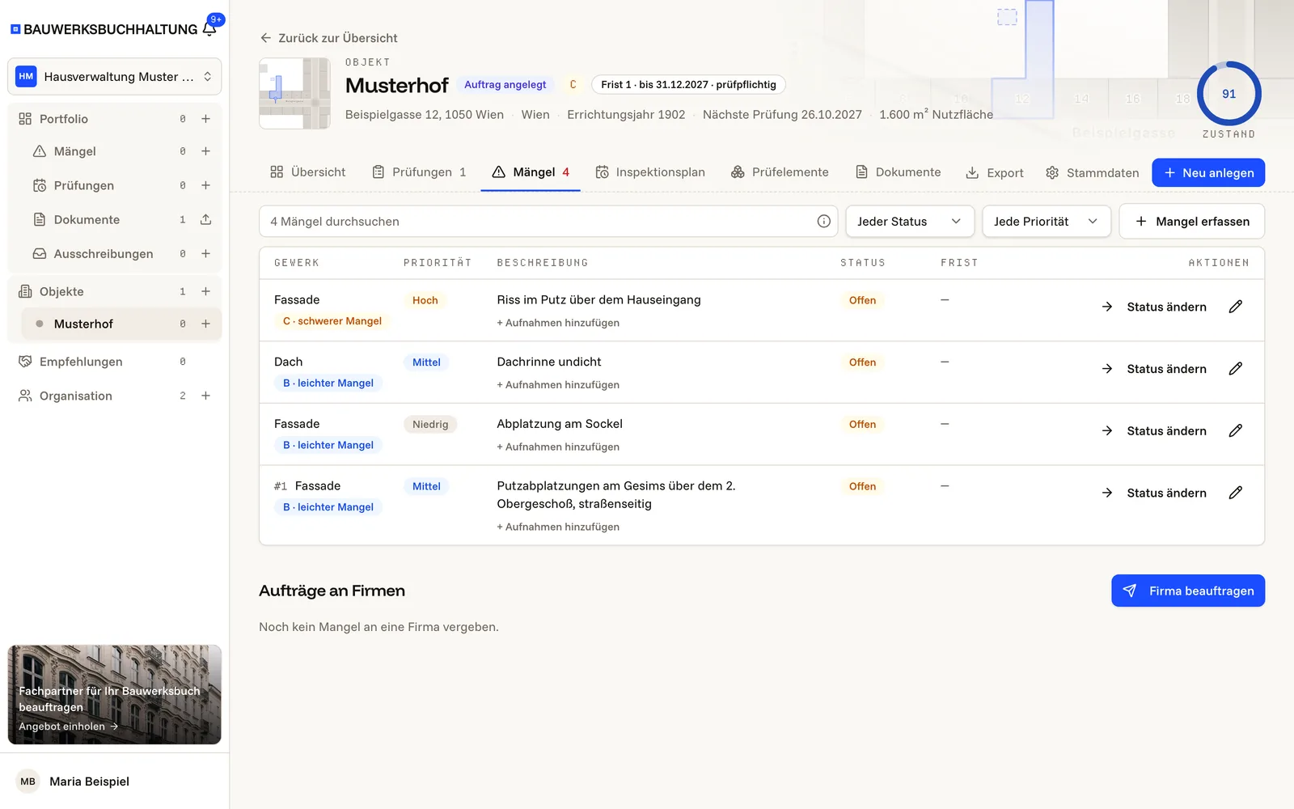Click the 'C · schwerer Mangel' badge

332,321
